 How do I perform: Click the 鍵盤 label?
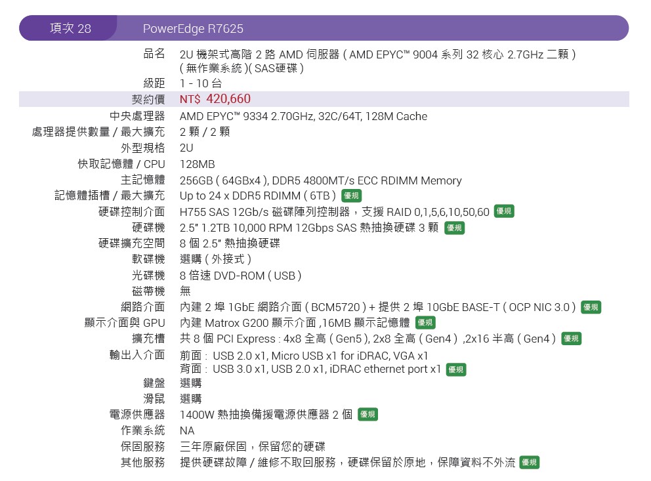tap(154, 383)
